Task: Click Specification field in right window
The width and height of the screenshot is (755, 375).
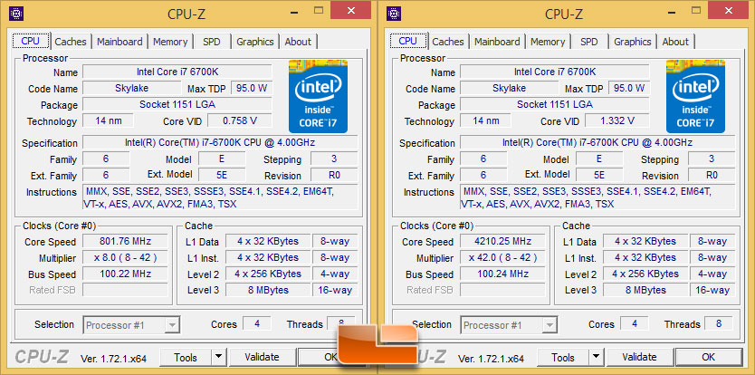Action: click(597, 143)
